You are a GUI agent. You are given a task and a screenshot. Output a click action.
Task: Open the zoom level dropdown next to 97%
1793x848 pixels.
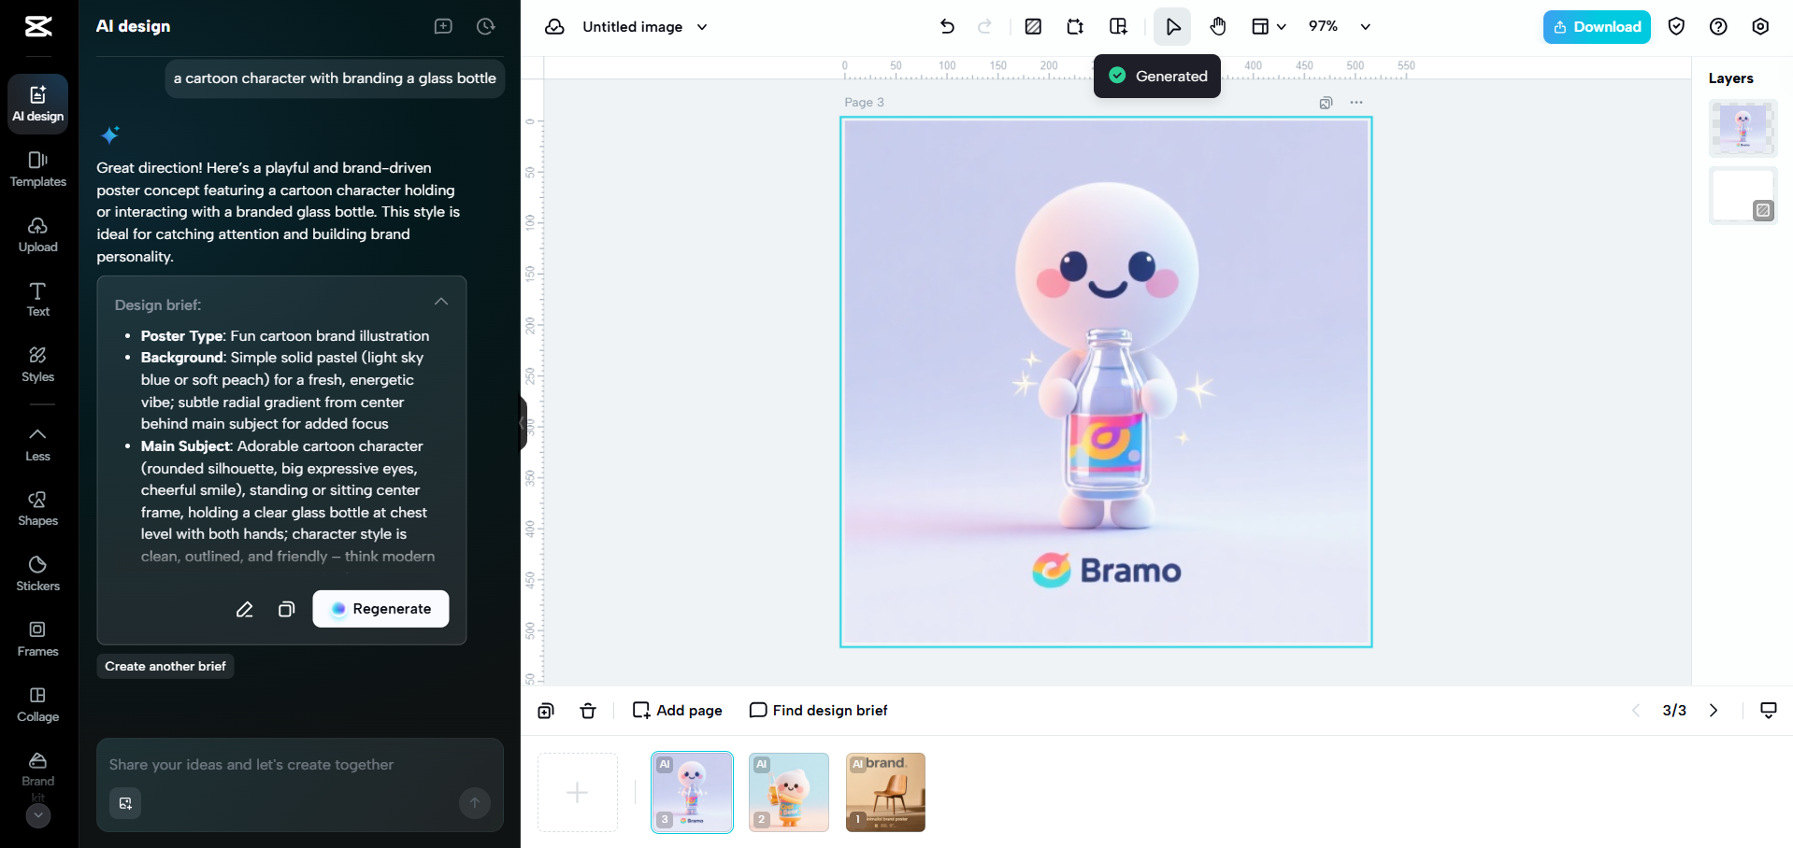(1366, 26)
